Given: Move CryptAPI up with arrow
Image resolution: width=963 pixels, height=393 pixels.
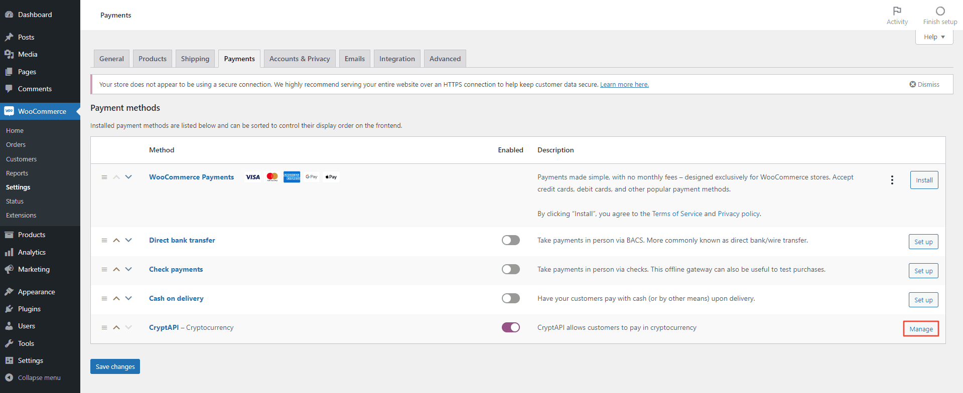Looking at the screenshot, I should point(116,327).
